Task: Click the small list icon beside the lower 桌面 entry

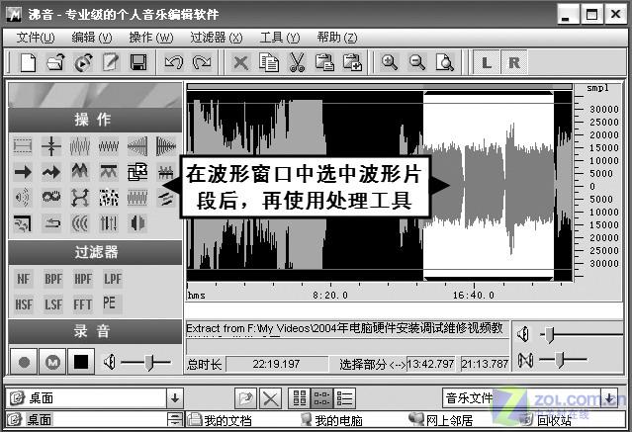Action: pos(174,419)
